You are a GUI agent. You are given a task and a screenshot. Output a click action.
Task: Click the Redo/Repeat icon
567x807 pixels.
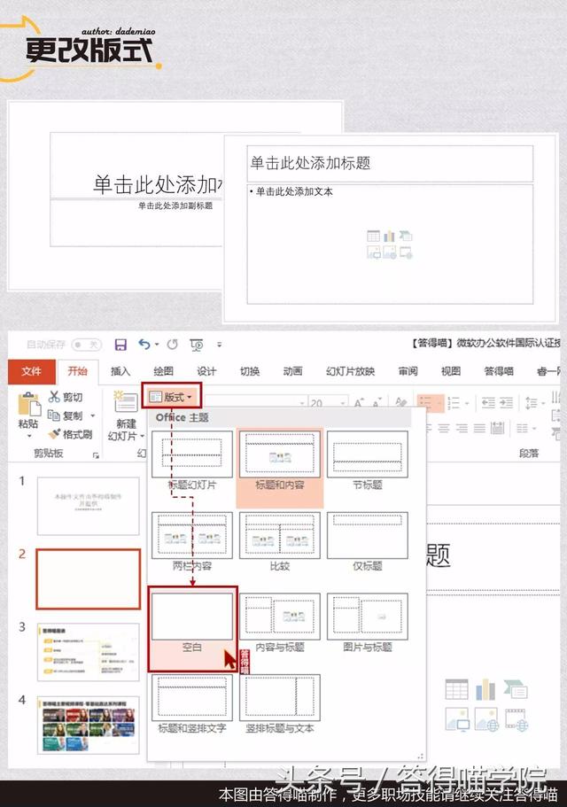173,345
